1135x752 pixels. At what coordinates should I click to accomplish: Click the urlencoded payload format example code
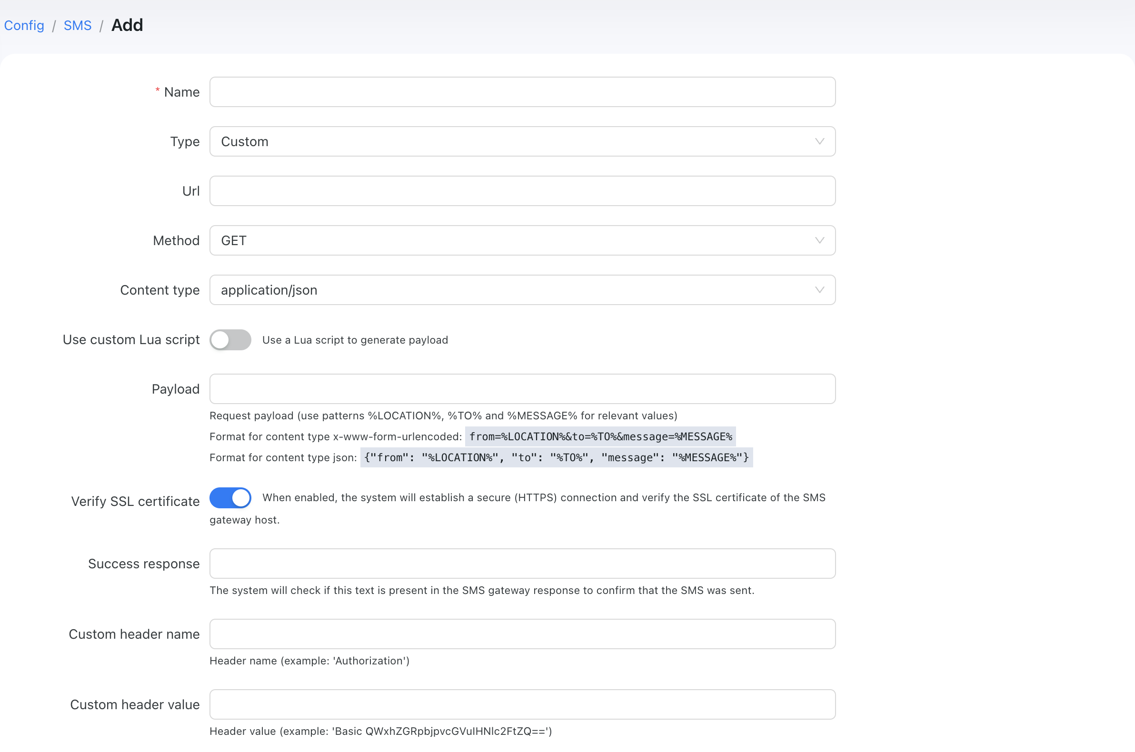click(600, 436)
